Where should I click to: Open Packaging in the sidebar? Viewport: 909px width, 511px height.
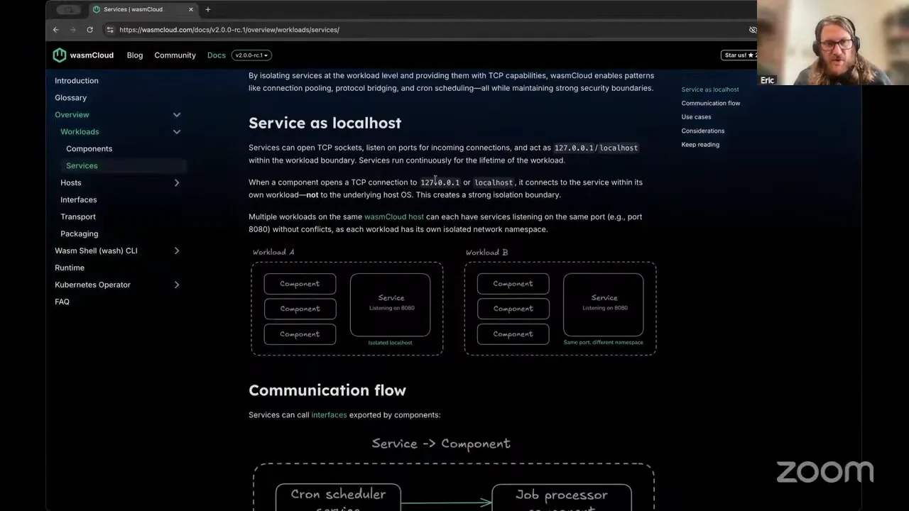tap(80, 234)
